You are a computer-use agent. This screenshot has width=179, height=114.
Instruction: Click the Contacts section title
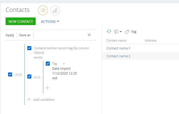coord(18,10)
